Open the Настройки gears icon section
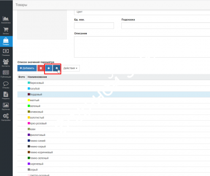 pos(6,117)
